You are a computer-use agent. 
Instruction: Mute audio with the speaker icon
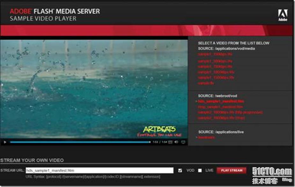(x=176, y=142)
